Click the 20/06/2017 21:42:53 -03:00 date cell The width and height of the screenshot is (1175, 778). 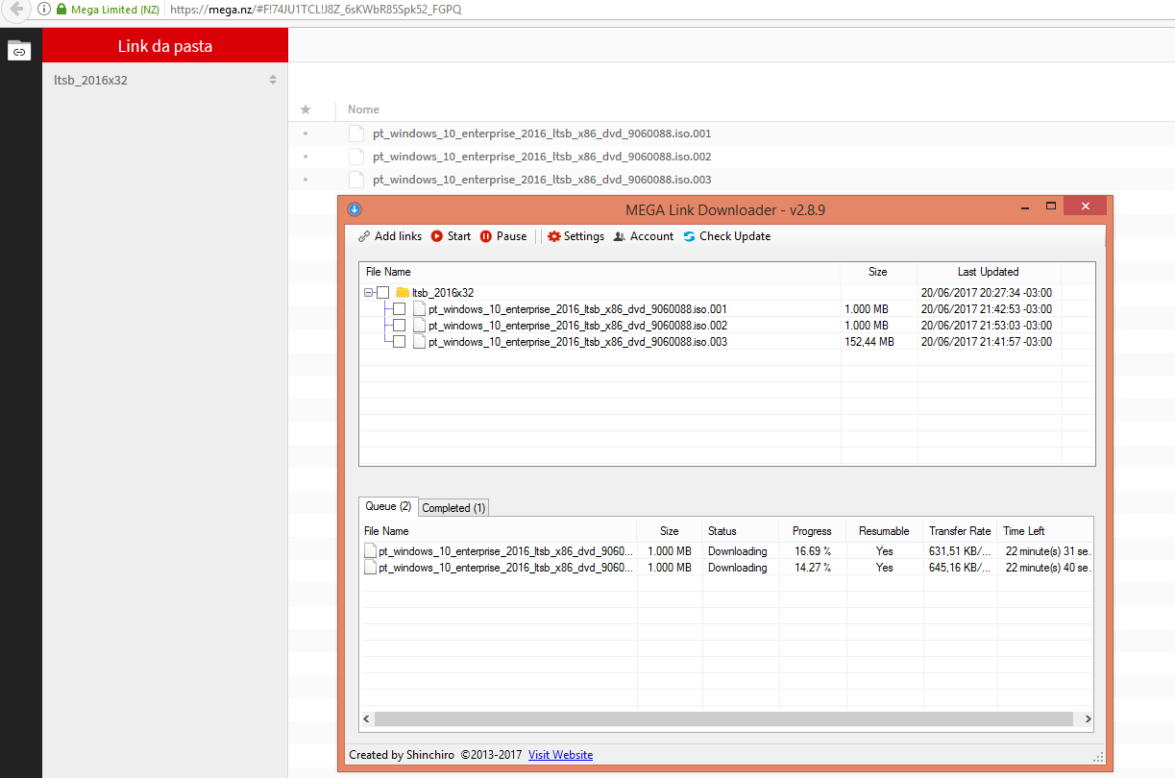(x=987, y=309)
